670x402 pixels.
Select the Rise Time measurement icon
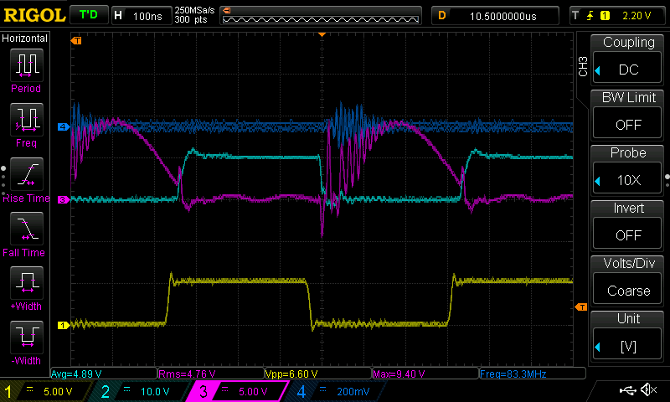point(27,174)
